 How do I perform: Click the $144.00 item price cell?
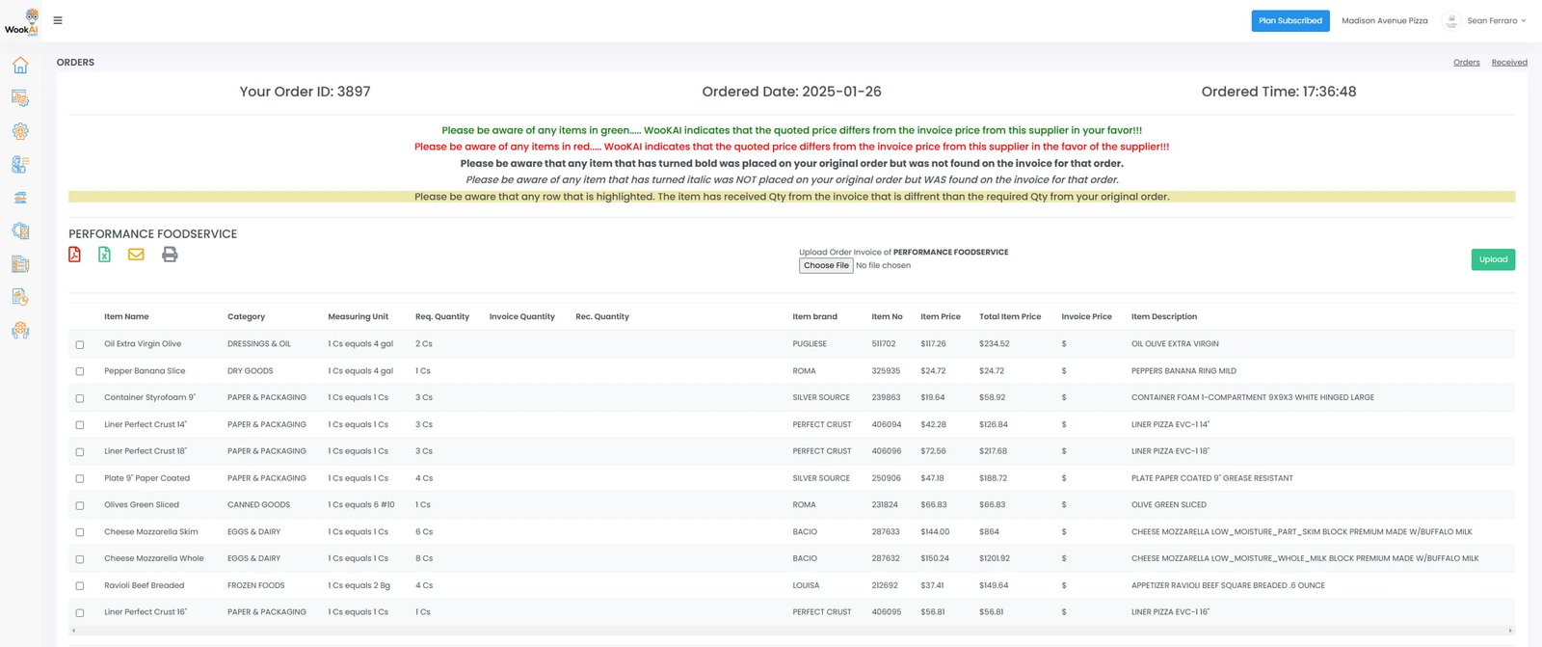tap(935, 532)
